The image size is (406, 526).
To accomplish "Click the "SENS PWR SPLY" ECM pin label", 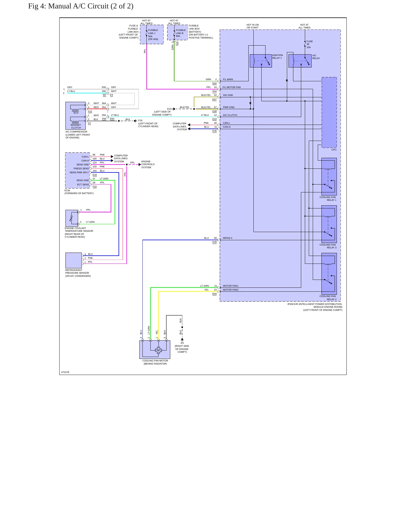I will pyautogui.click(x=79, y=172).
